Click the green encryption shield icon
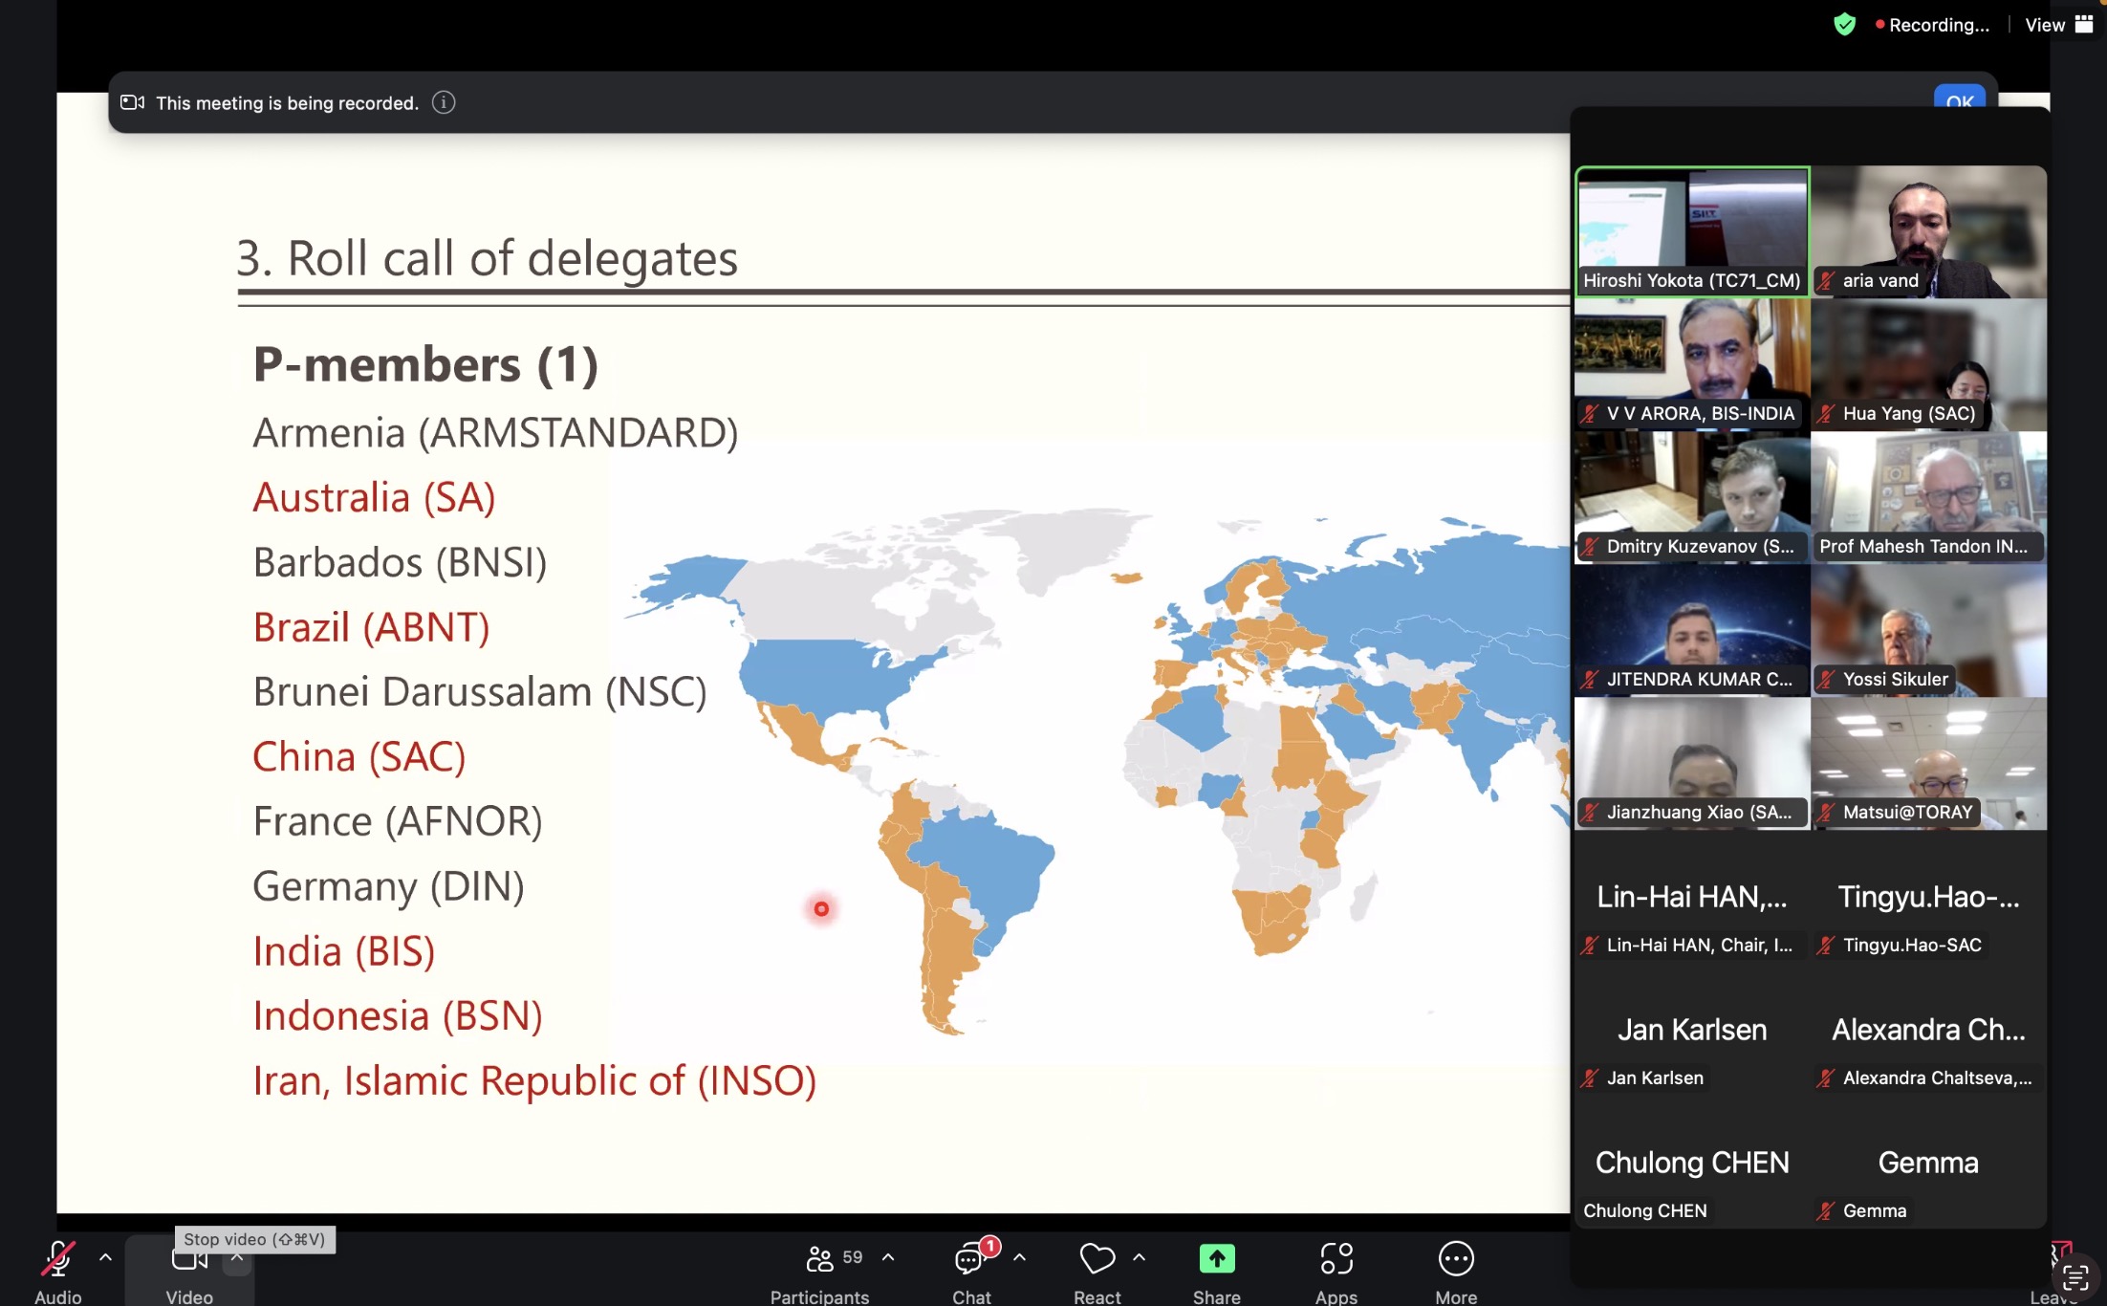Viewport: 2107px width, 1306px height. point(1844,25)
